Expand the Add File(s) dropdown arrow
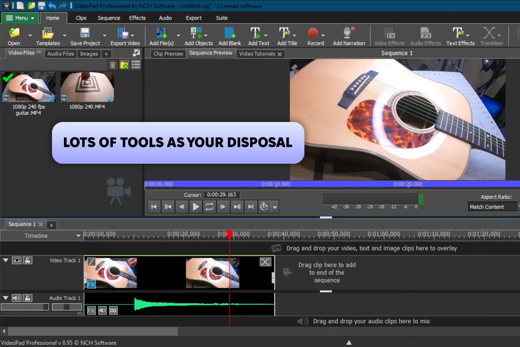 tap(178, 36)
